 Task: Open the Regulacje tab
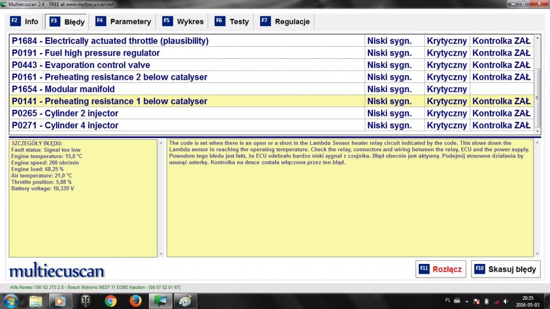[x=285, y=21]
